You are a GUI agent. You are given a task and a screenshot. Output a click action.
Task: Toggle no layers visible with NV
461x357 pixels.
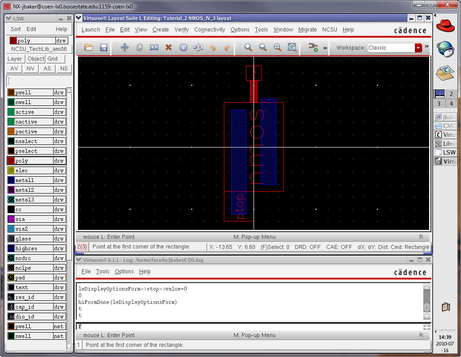click(x=31, y=69)
